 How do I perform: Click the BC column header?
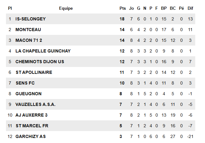tap(173, 8)
